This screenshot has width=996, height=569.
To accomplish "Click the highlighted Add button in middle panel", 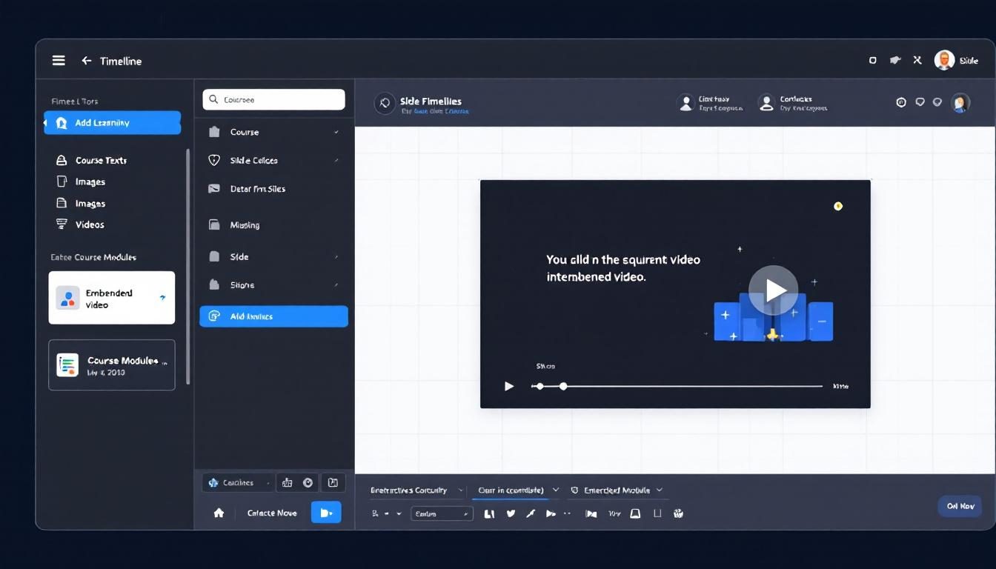I will [273, 316].
